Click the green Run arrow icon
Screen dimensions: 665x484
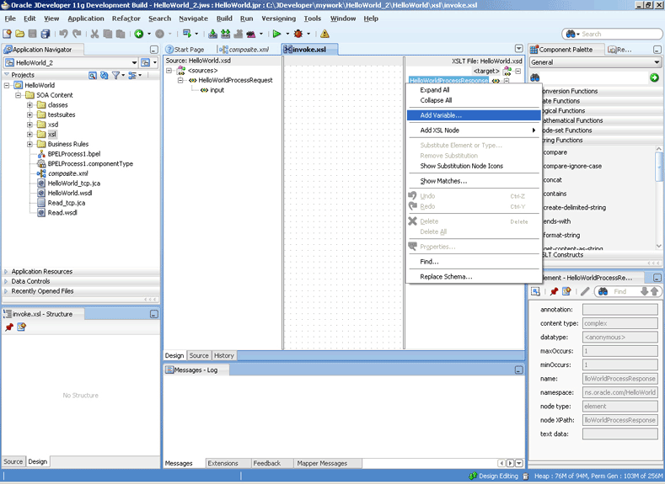[275, 34]
